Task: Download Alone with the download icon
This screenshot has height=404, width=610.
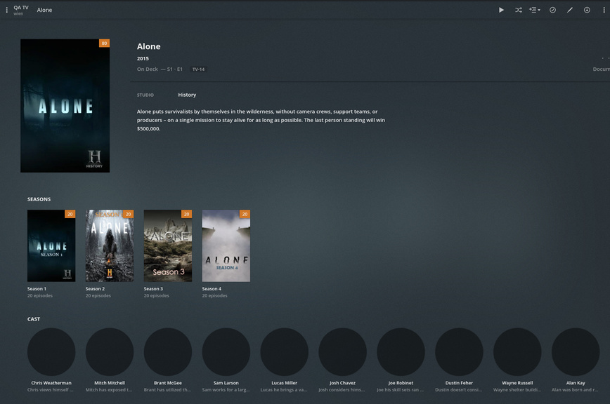Action: [587, 10]
